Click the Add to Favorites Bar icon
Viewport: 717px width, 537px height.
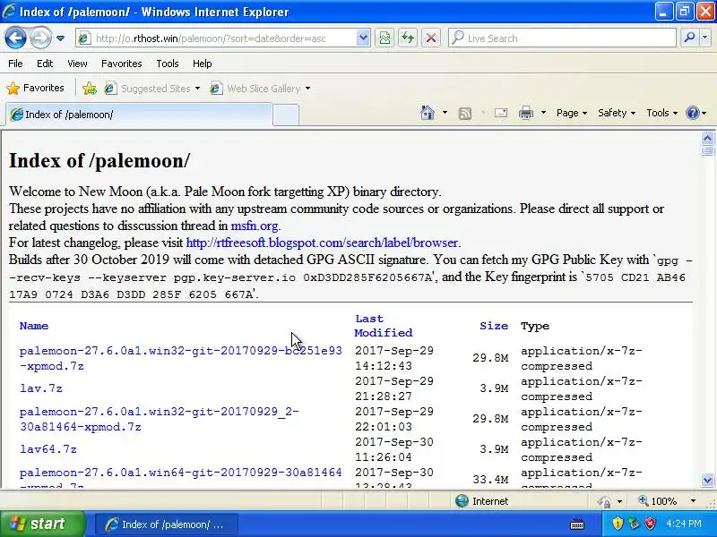pyautogui.click(x=90, y=88)
